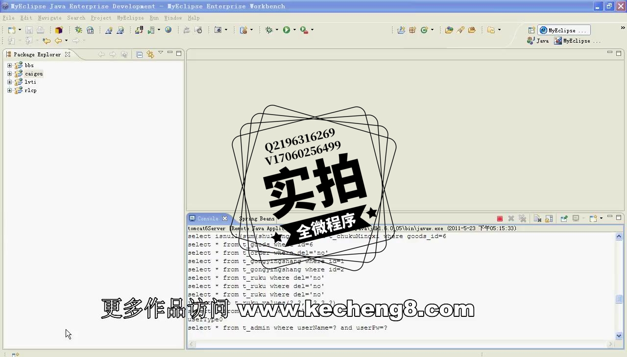Screen dimensions: 627x357
Task: Switch to the Java perspective
Action: 538,41
